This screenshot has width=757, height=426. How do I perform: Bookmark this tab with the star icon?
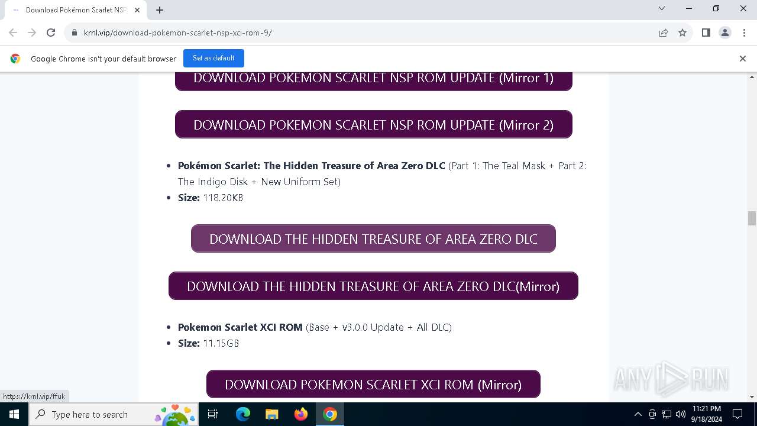[682, 33]
